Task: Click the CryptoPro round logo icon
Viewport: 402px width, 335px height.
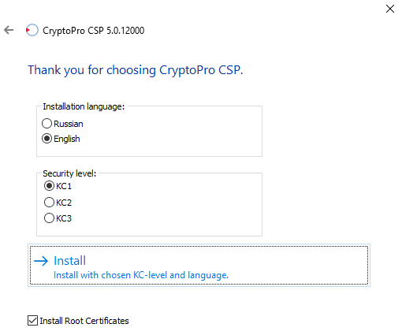Action: pyautogui.click(x=32, y=30)
